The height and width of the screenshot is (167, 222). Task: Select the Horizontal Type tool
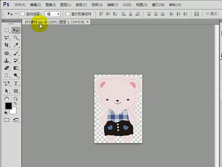tap(16, 83)
